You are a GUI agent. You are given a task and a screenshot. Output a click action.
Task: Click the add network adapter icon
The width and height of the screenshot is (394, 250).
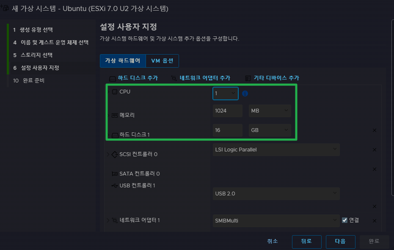174,78
